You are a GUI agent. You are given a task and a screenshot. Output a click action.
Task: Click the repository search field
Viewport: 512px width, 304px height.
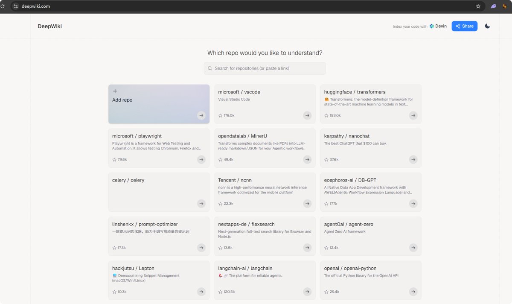tap(265, 68)
